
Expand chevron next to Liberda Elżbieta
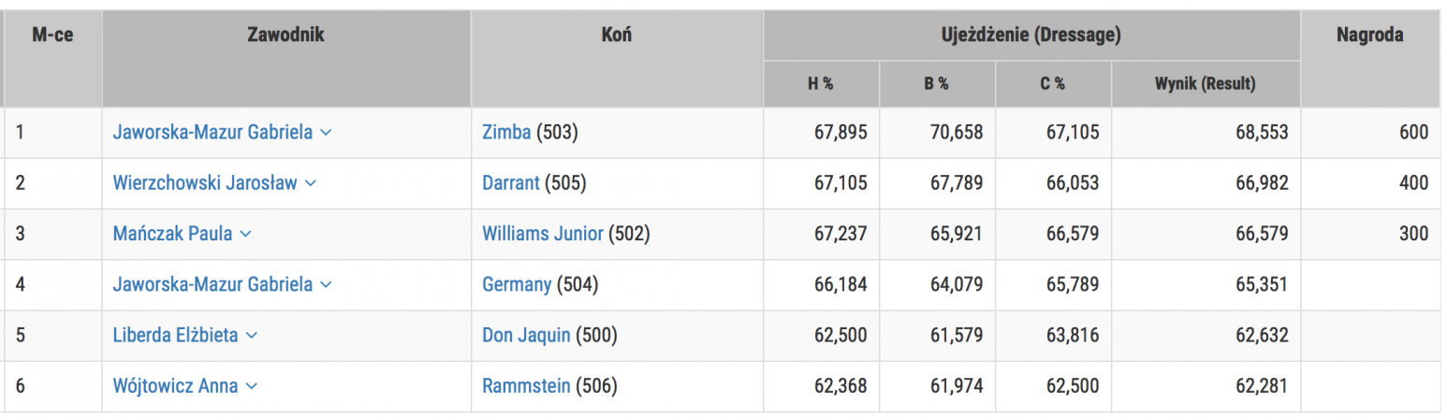(252, 336)
